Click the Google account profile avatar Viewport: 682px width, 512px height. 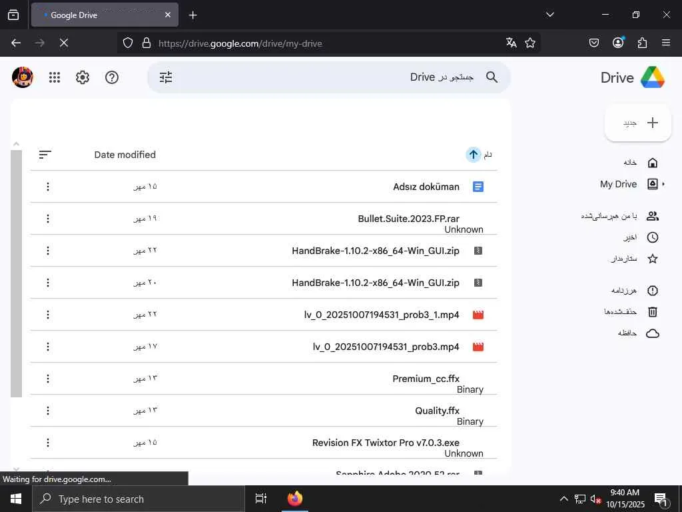point(23,77)
